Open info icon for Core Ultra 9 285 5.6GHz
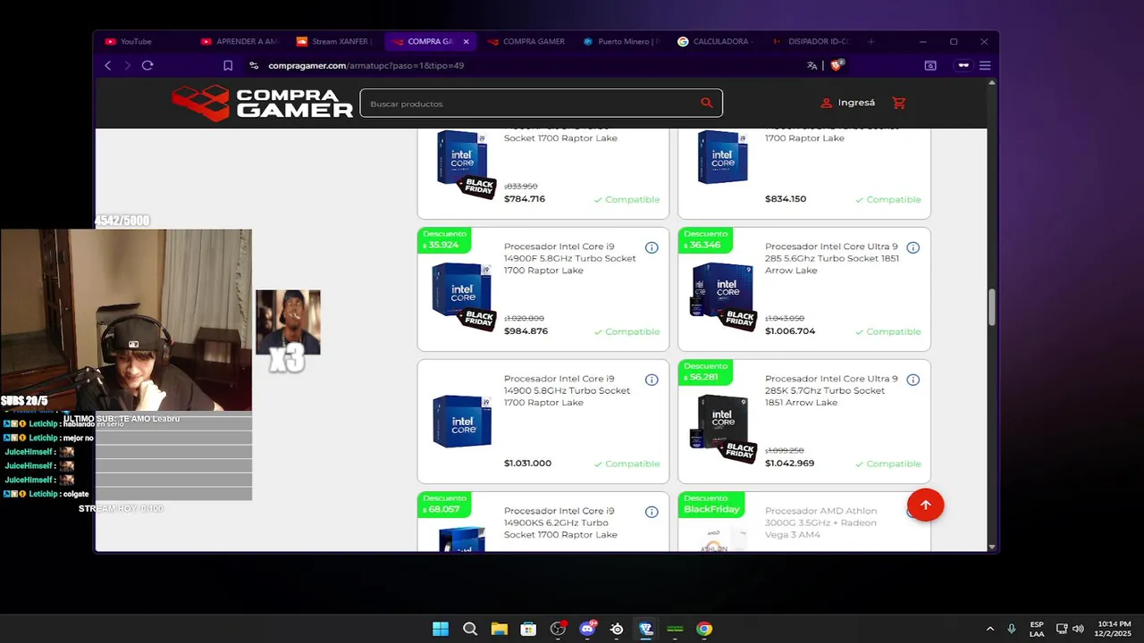This screenshot has width=1144, height=643. [913, 247]
